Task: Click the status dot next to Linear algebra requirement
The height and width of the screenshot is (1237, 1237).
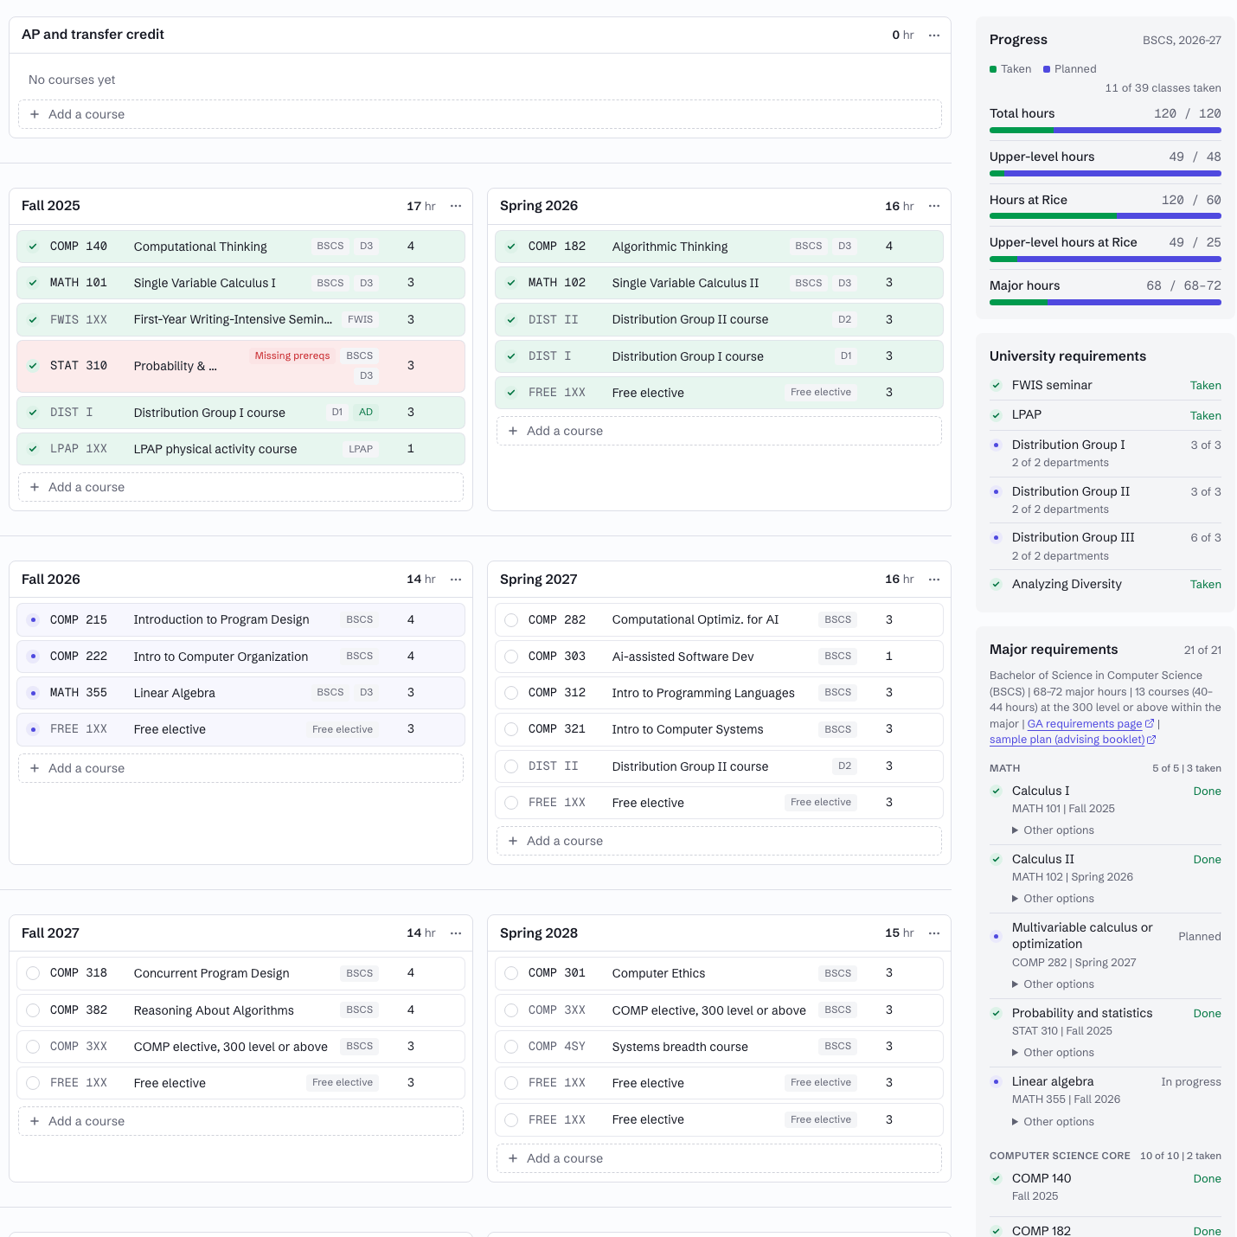Action: coord(996,1082)
